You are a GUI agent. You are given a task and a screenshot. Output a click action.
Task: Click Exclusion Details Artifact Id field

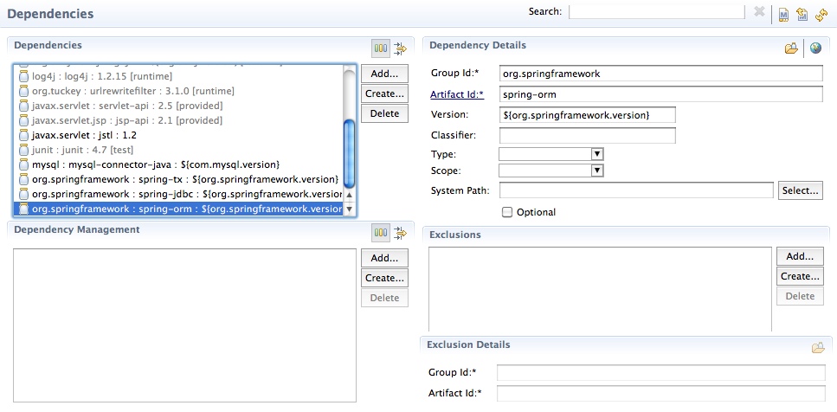coord(660,393)
